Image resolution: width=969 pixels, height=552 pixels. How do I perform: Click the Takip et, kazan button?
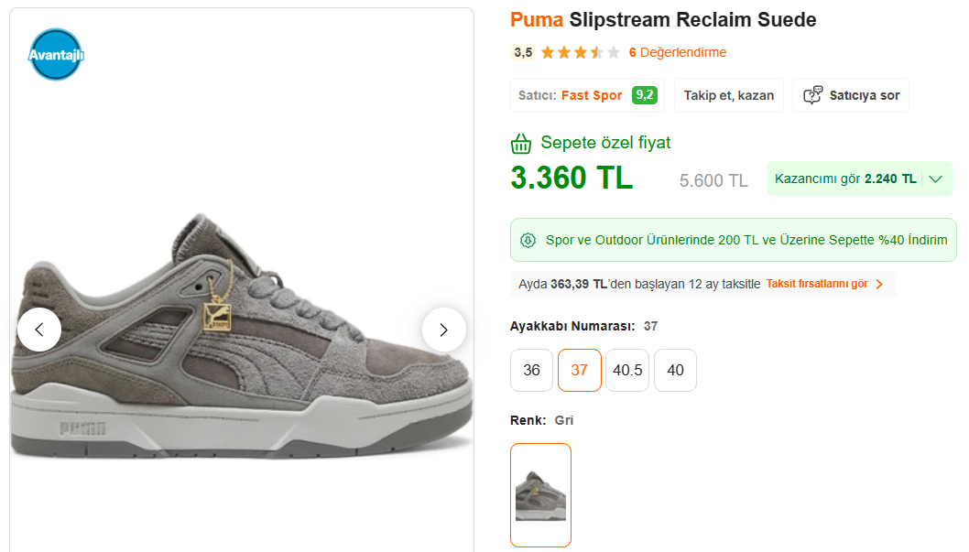tap(729, 95)
